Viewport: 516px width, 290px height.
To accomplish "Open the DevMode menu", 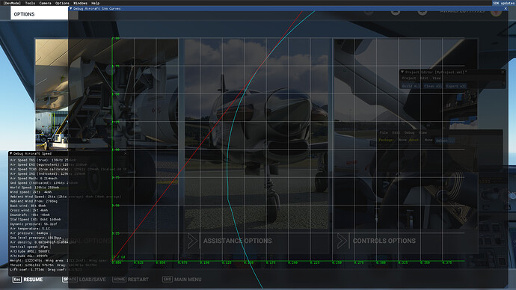I will 12,3.
